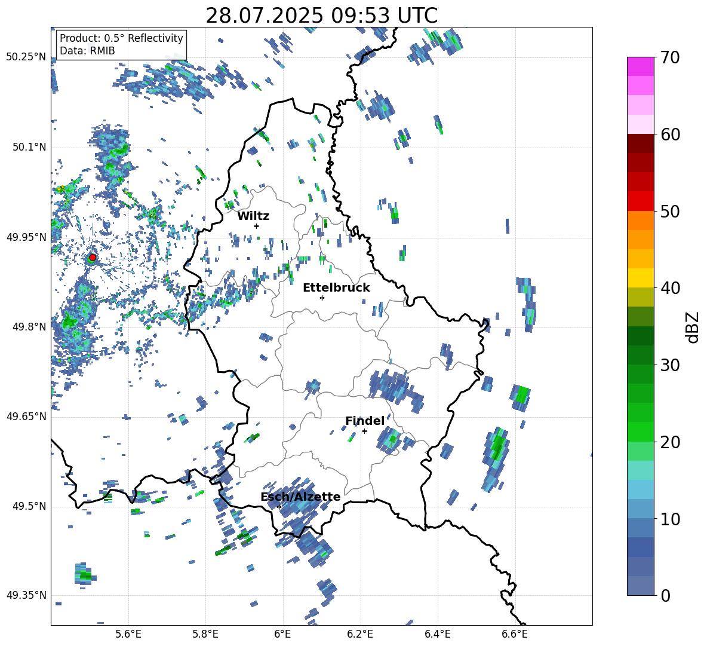Click the 40 dBZ colorbar tick label
Viewport: 707px width, 646px height.
[x=670, y=288]
